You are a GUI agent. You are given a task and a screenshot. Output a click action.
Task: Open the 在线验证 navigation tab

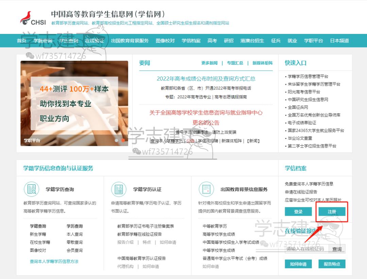point(95,40)
